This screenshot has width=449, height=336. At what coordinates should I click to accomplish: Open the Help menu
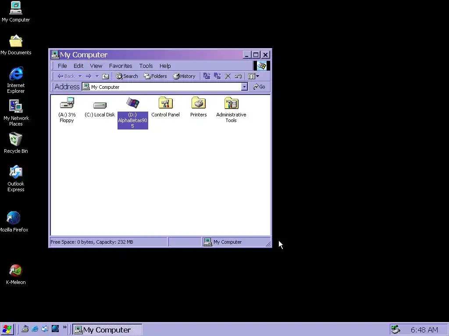coord(165,66)
